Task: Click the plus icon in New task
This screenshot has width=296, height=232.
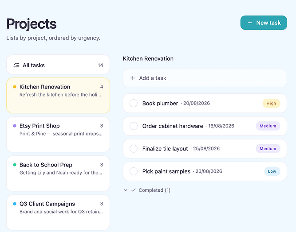Action: coord(250,23)
